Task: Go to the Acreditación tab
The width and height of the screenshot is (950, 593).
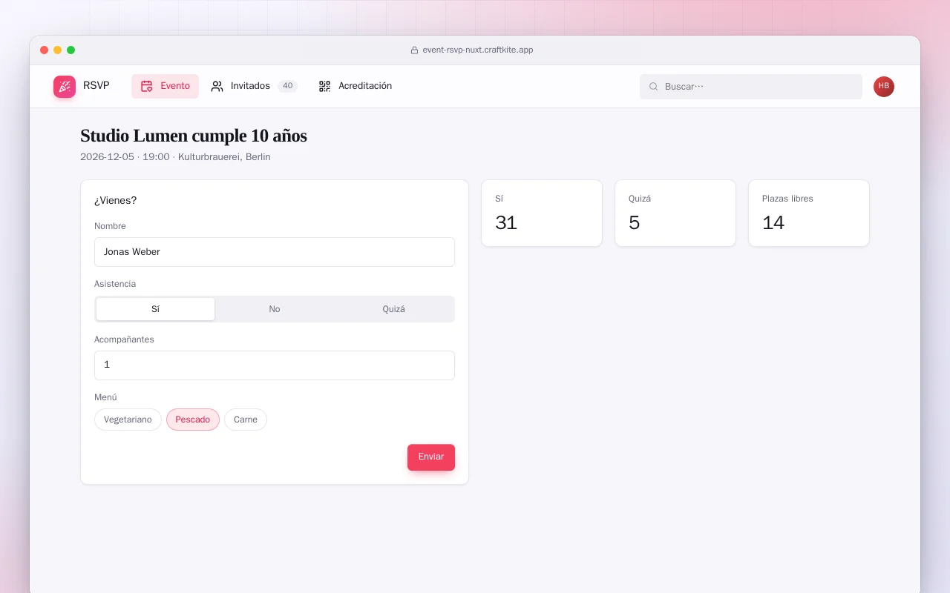Action: pyautogui.click(x=356, y=86)
